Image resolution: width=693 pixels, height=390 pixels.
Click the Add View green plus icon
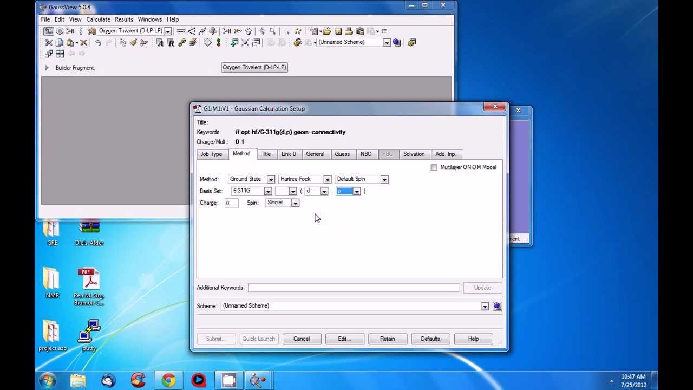[x=234, y=42]
